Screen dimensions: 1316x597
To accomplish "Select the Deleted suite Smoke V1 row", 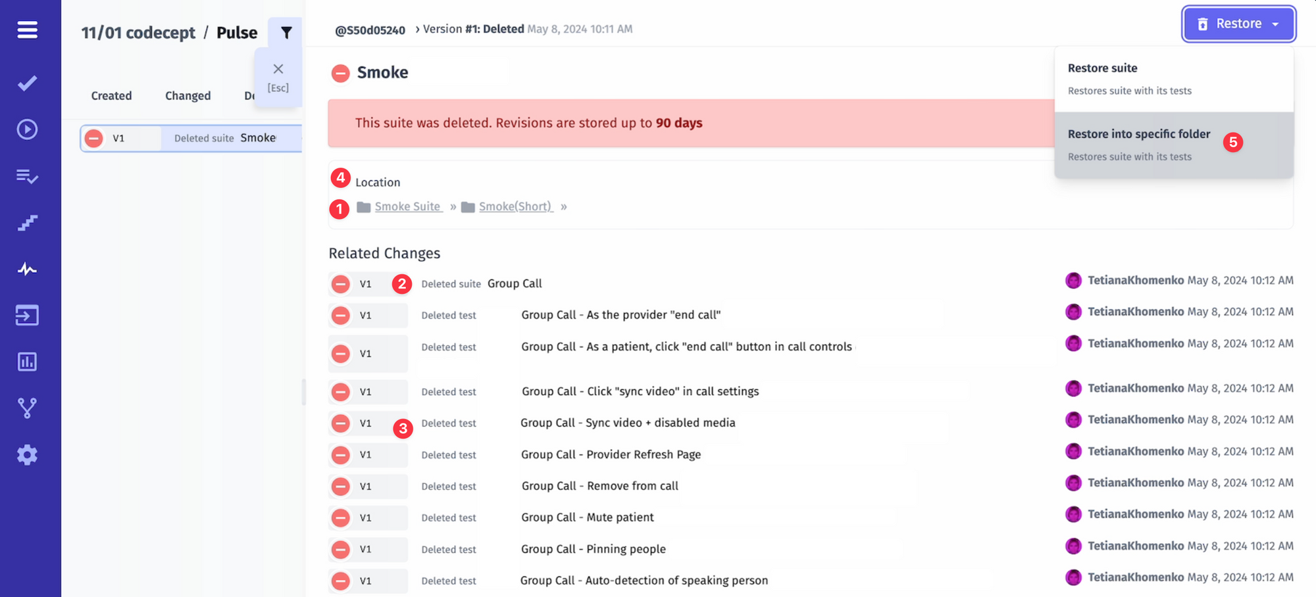I will pos(191,138).
